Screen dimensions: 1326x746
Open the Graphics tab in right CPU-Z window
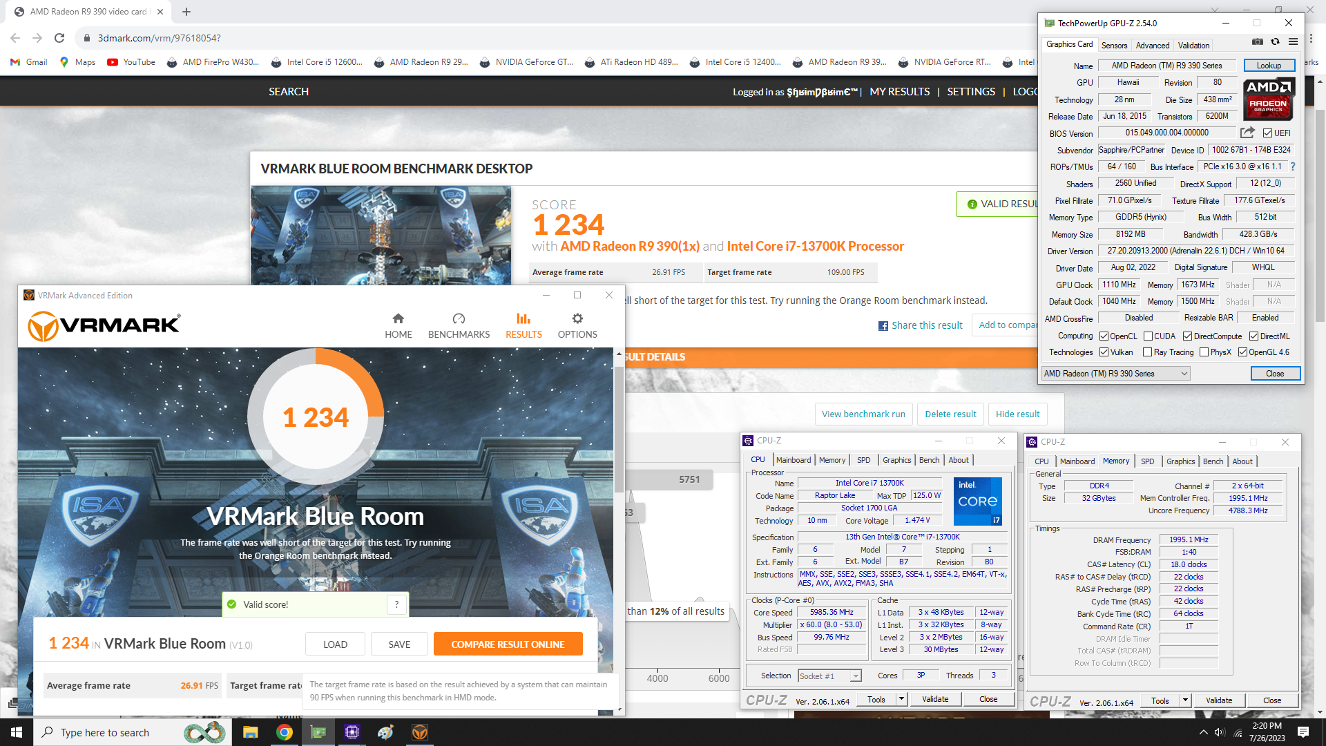(1180, 461)
